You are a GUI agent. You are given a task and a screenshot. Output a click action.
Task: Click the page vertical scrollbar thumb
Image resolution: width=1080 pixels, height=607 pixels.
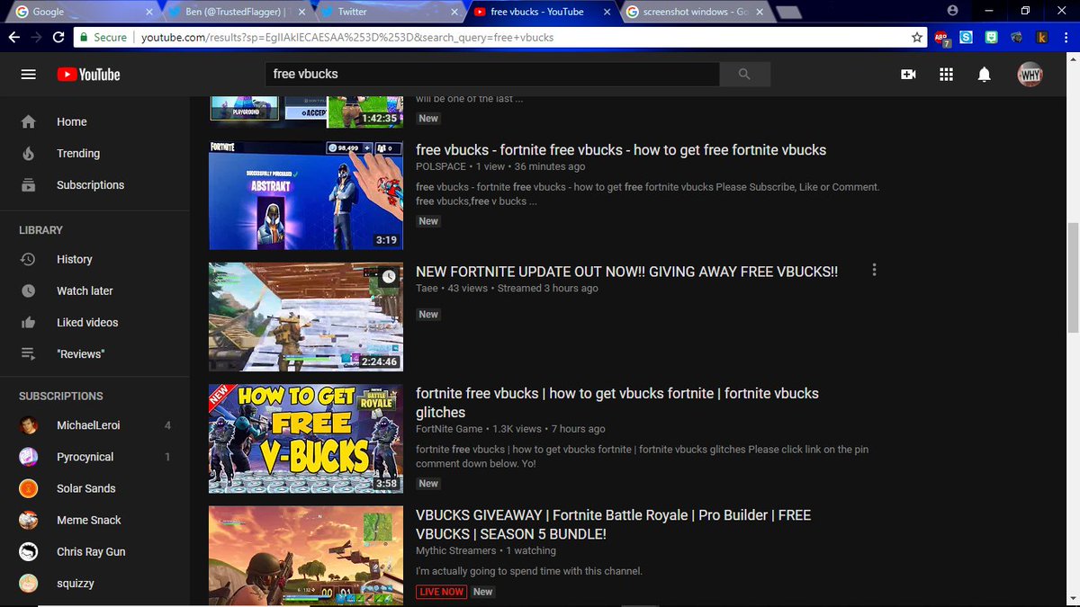(x=1073, y=277)
